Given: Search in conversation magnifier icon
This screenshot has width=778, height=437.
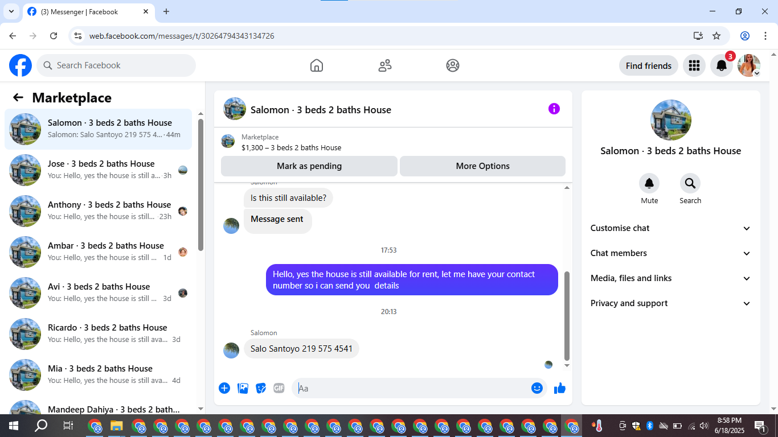Looking at the screenshot, I should (x=690, y=183).
